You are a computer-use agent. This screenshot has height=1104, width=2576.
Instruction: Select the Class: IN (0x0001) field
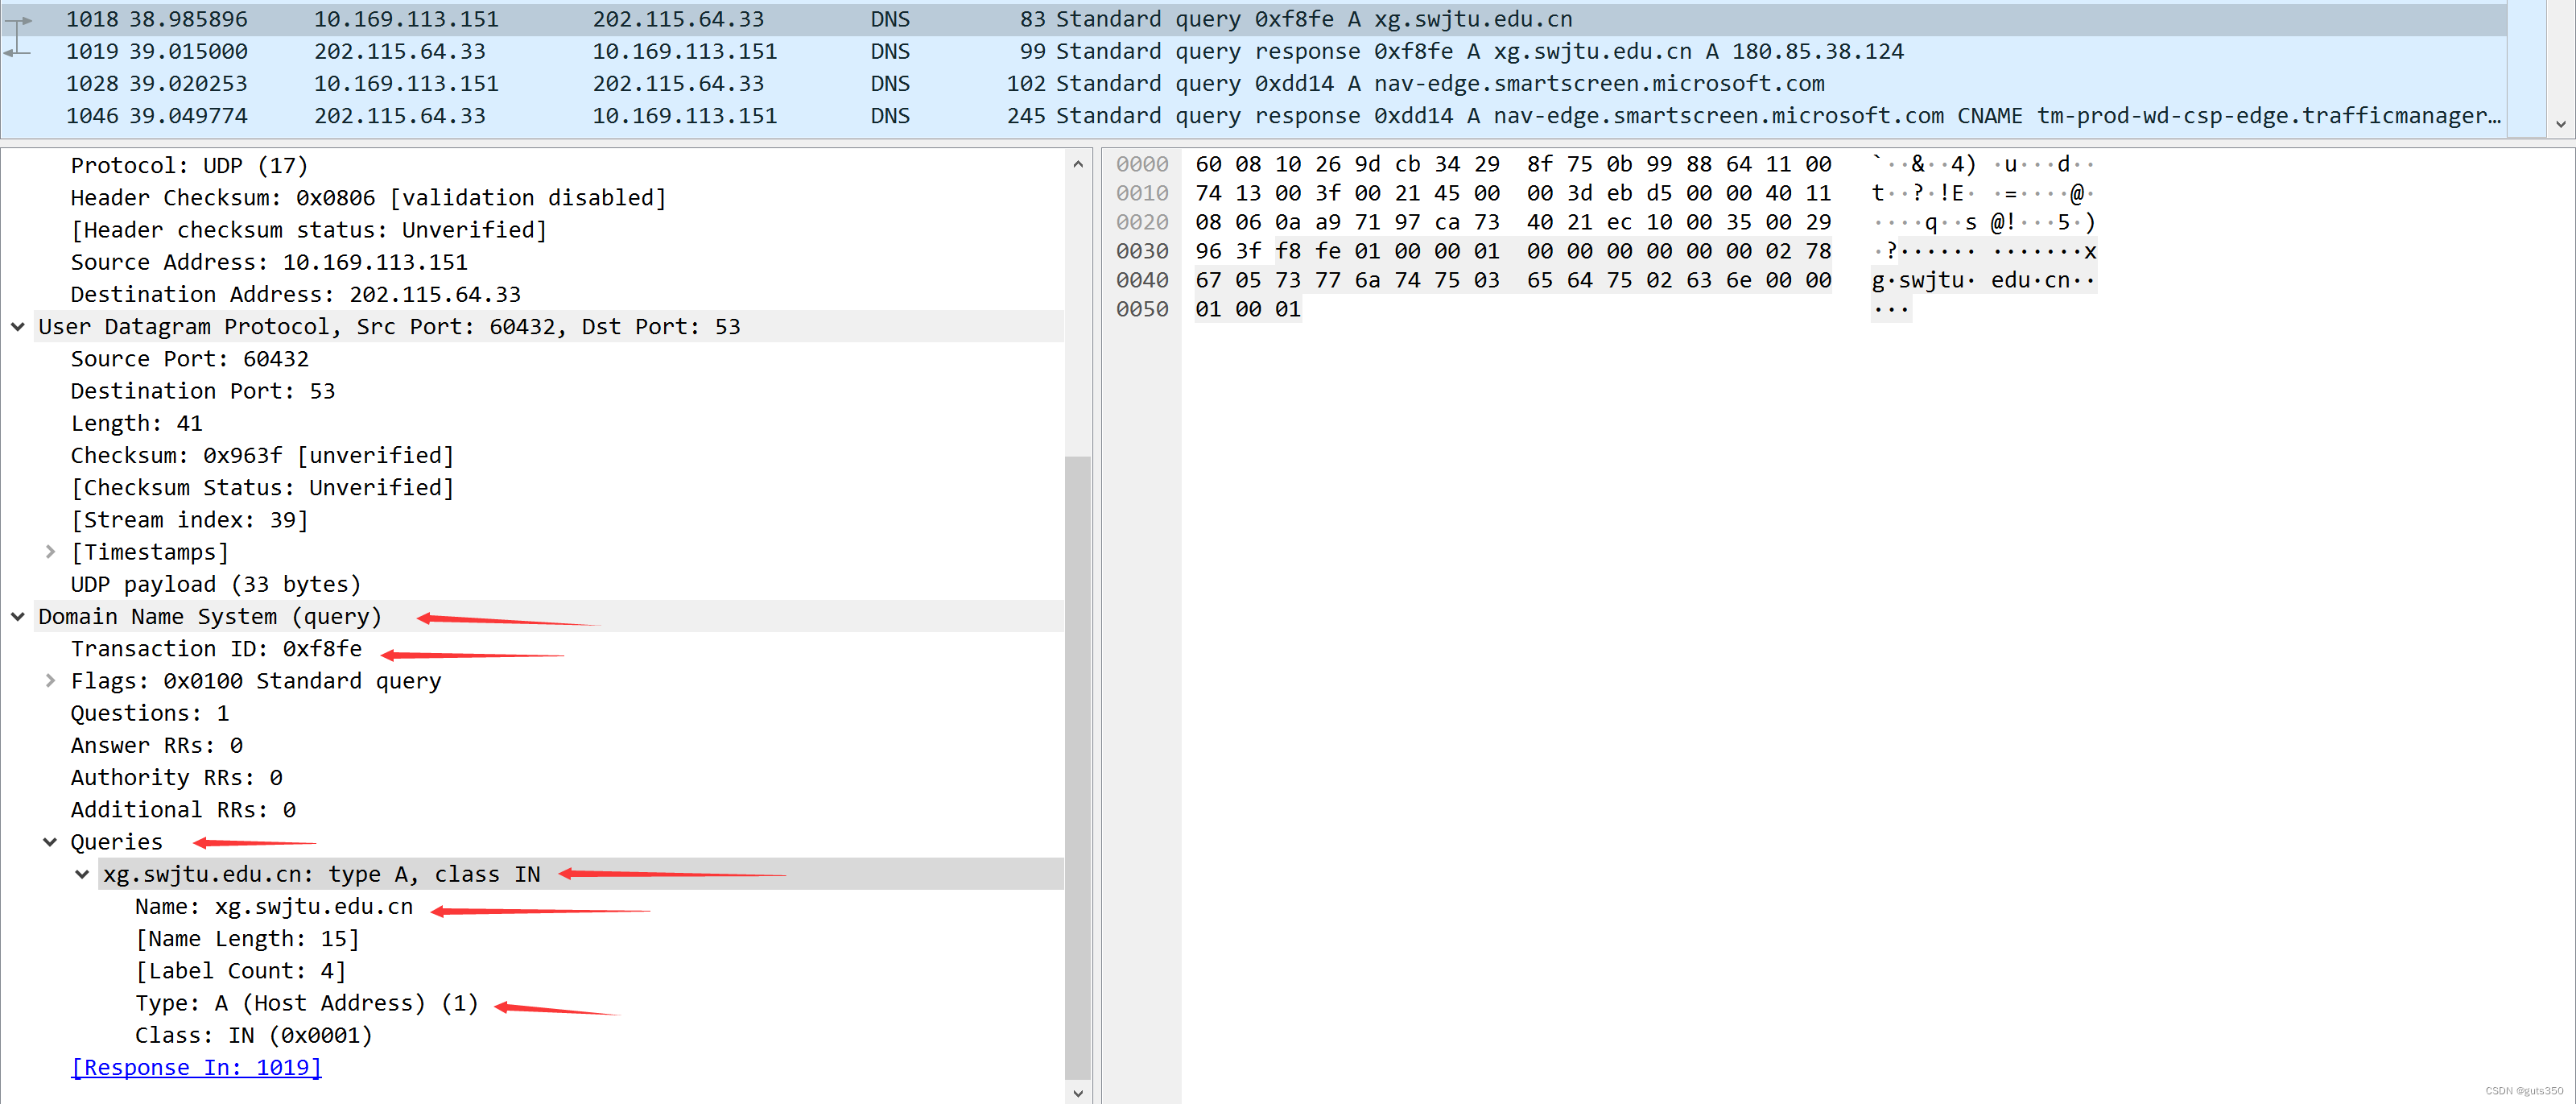pyautogui.click(x=254, y=1036)
